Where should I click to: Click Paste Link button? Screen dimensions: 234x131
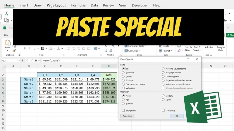[x=127, y=116]
